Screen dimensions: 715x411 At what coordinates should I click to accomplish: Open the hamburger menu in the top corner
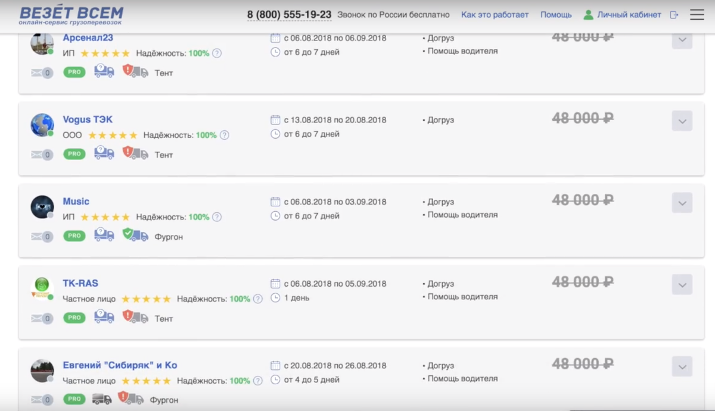tap(696, 14)
